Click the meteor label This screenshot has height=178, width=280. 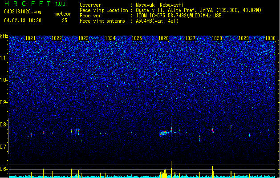[x=63, y=14]
